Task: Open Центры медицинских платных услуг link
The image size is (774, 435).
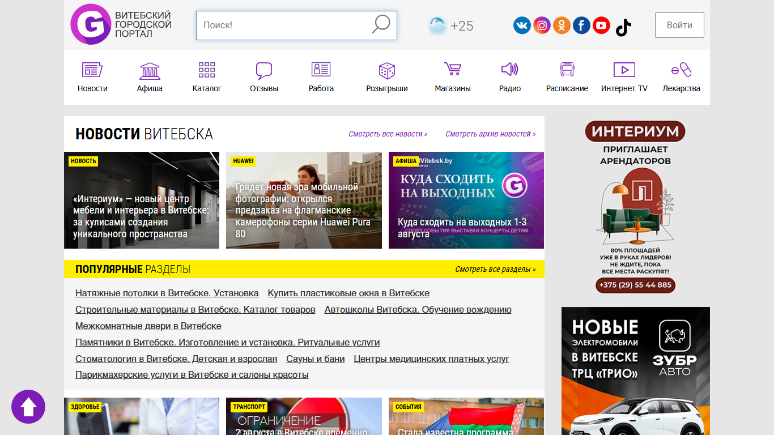Action: coord(432,359)
